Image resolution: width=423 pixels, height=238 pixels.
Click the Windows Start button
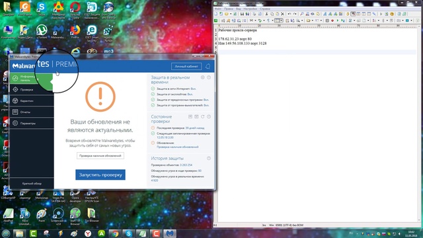point(6,233)
